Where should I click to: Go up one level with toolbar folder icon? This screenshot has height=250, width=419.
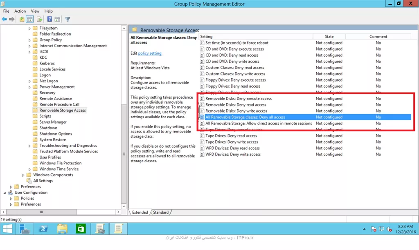point(22,19)
